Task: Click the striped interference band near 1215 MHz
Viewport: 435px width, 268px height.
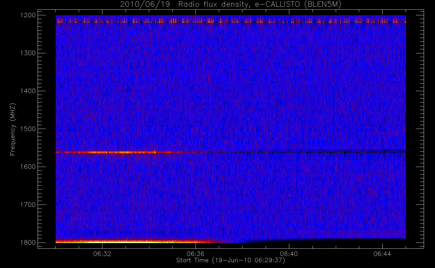Action: coord(231,21)
